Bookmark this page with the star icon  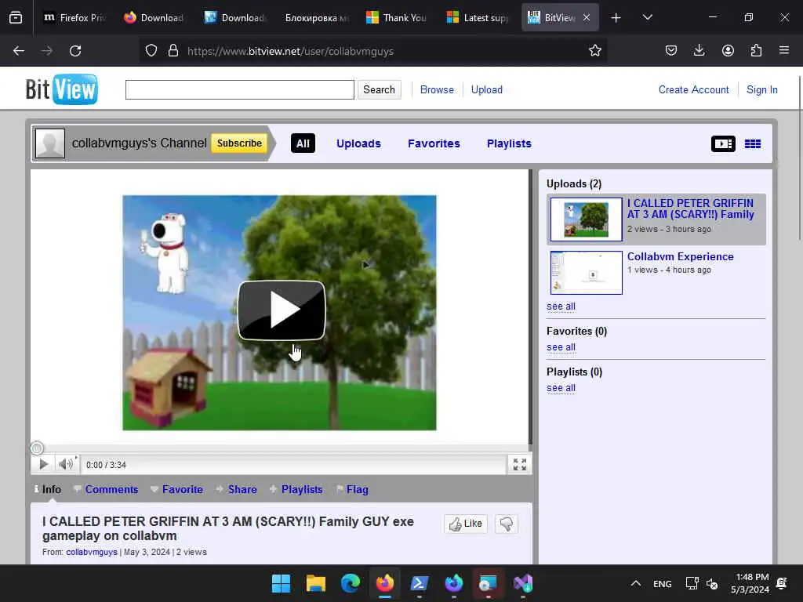tap(594, 51)
